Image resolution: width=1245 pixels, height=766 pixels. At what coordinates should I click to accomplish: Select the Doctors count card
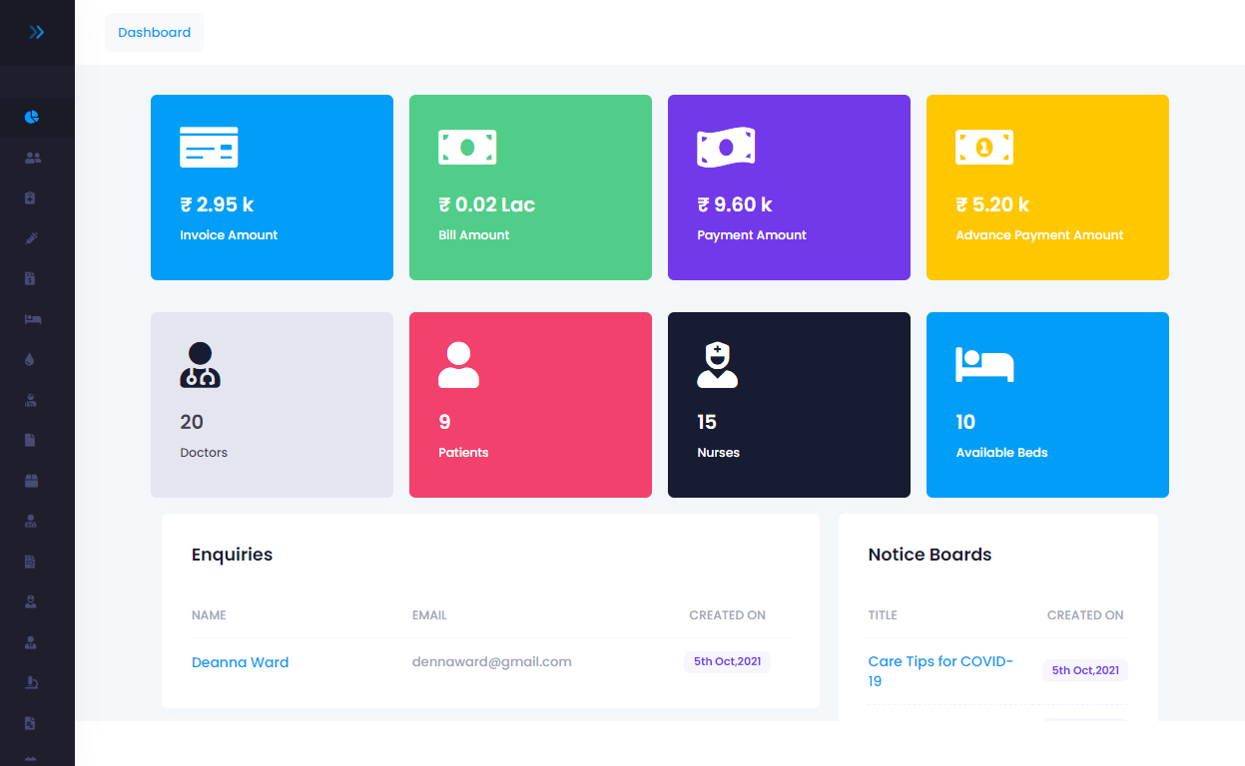pyautogui.click(x=272, y=405)
